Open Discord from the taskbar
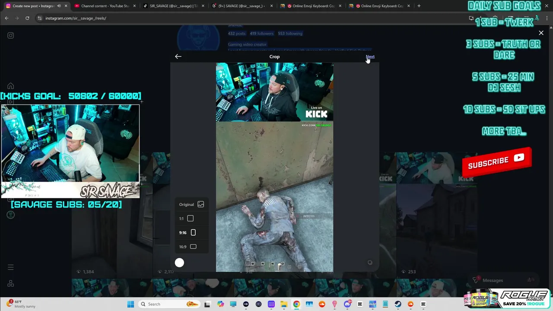 coord(347,304)
